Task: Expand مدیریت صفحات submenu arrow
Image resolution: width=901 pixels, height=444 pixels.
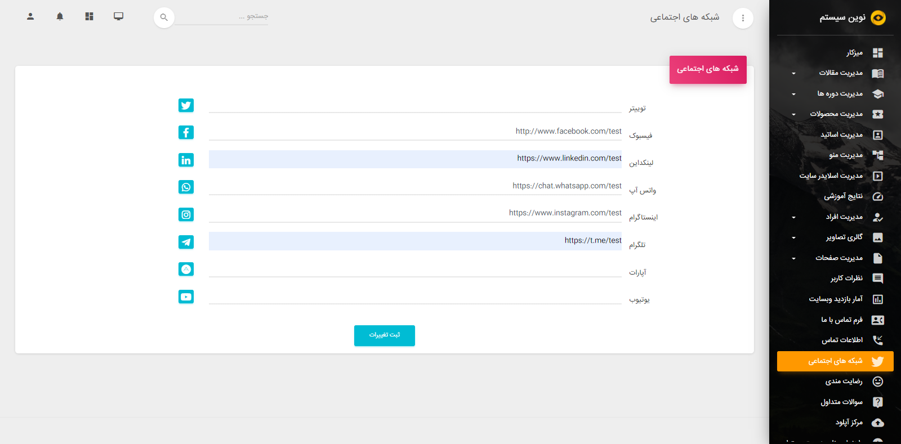Action: coord(793,258)
